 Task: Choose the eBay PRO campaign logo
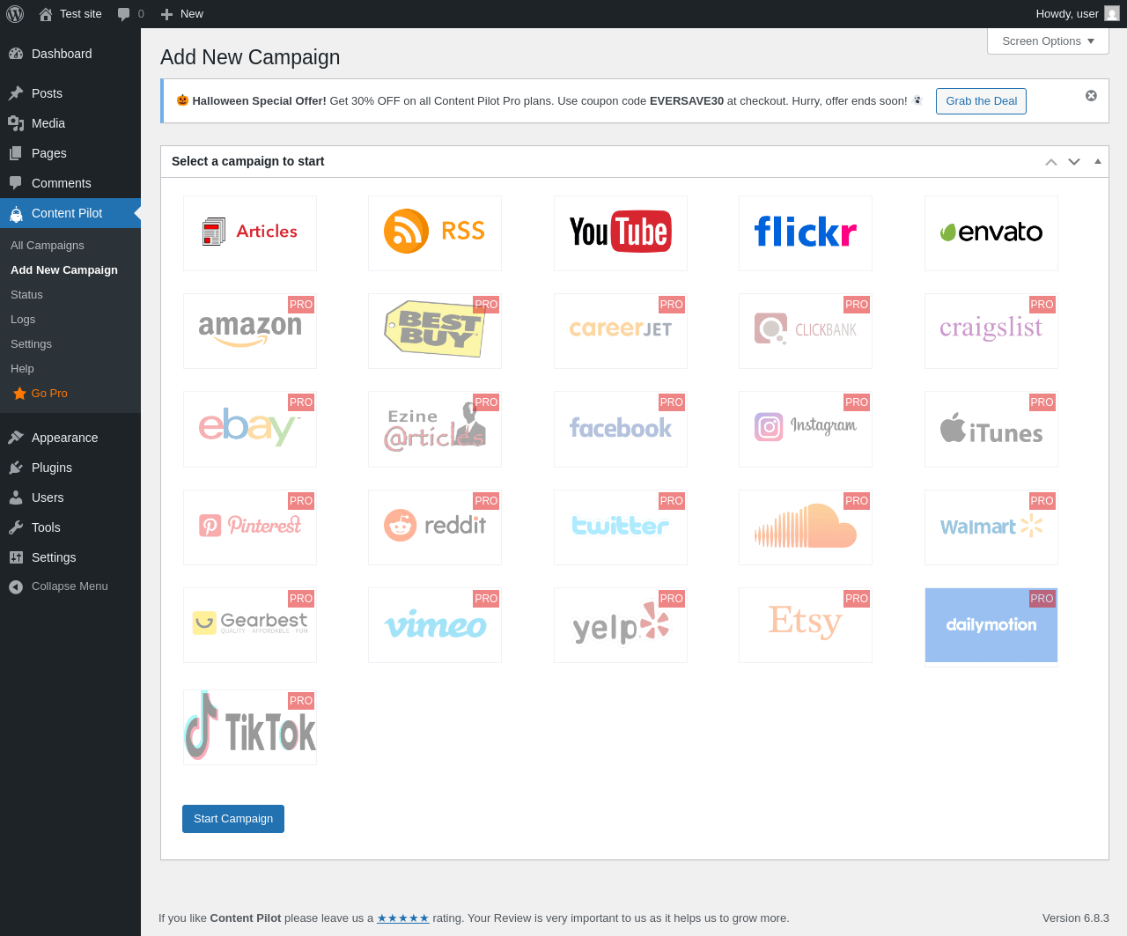pos(250,429)
